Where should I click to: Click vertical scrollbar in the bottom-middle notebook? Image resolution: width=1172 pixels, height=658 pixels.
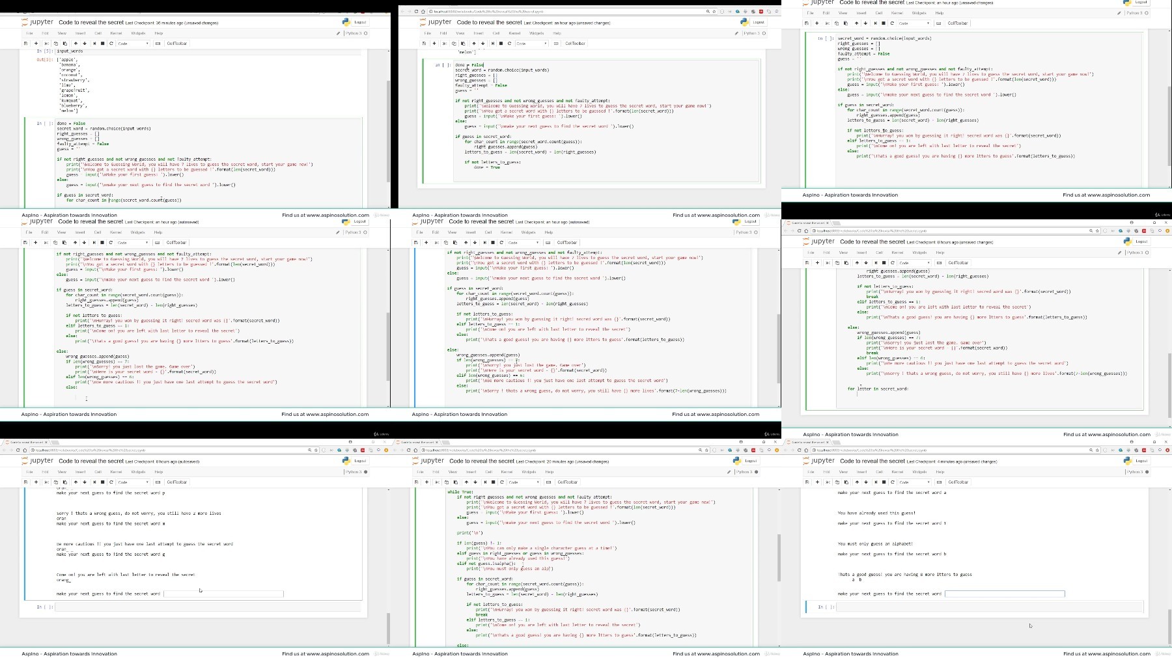[x=779, y=557]
